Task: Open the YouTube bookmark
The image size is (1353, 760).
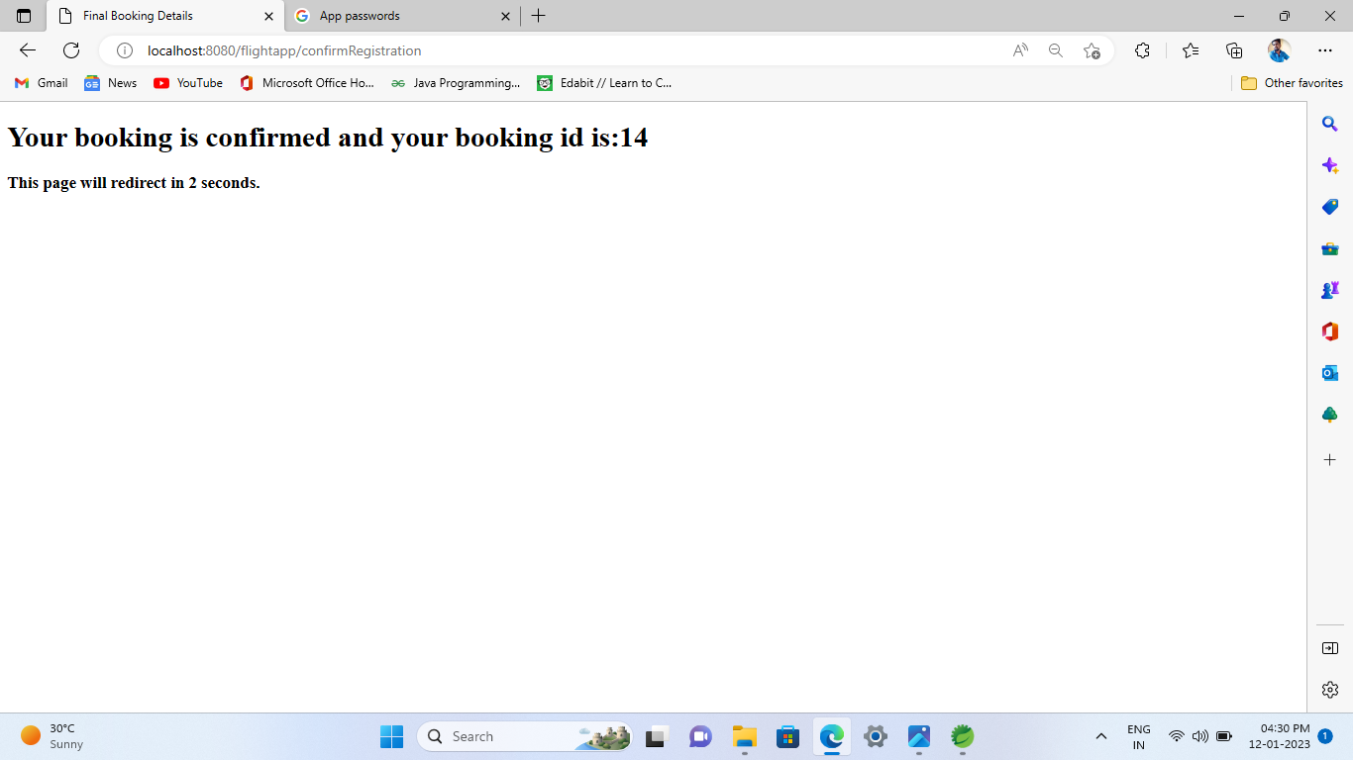Action: (188, 83)
